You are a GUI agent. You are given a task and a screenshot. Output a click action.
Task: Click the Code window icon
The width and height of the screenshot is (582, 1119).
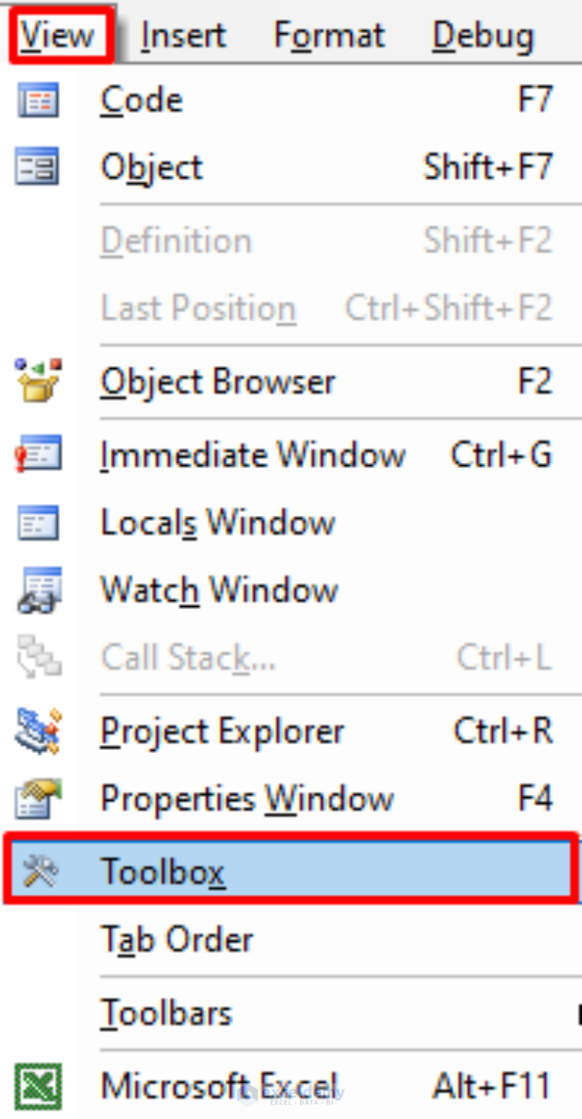(x=36, y=99)
